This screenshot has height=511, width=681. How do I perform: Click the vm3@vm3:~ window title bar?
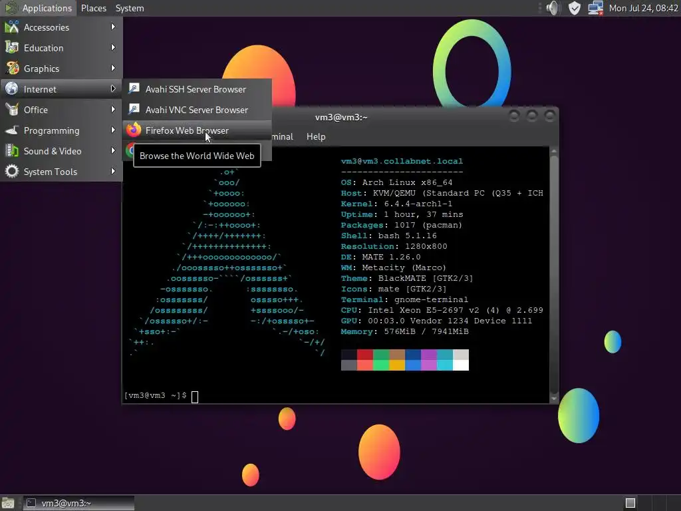341,117
